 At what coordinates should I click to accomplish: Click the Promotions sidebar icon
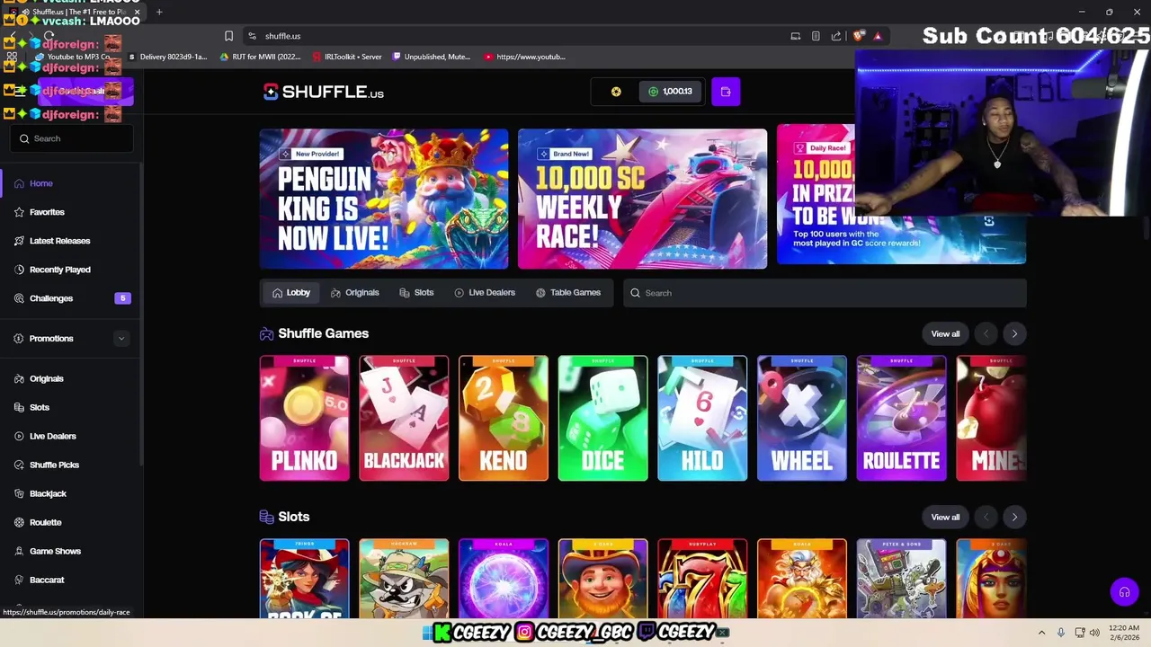click(19, 339)
